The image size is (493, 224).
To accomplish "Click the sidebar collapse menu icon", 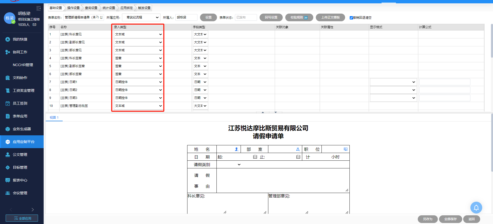I will [39, 8].
